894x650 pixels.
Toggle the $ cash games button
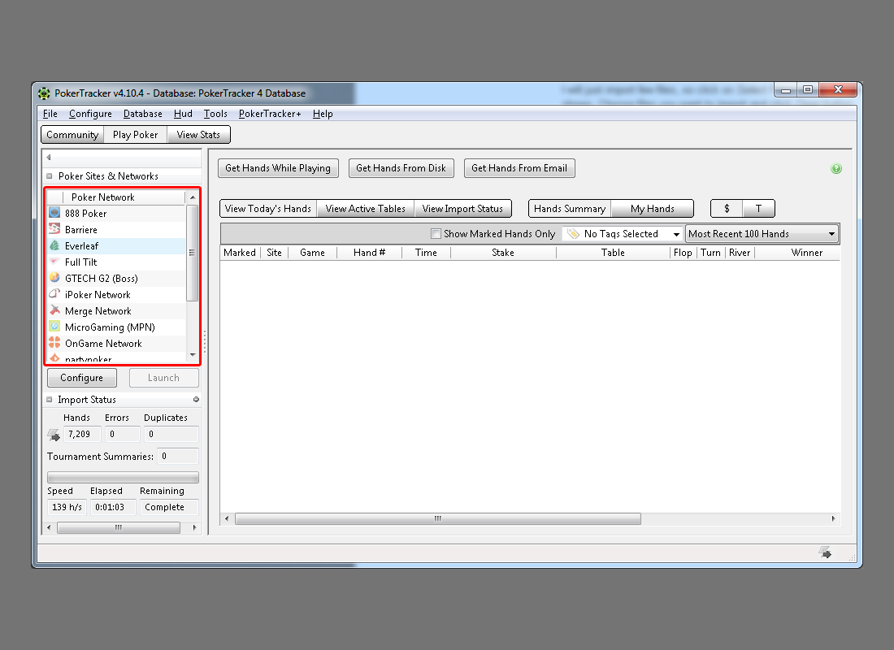tap(727, 209)
